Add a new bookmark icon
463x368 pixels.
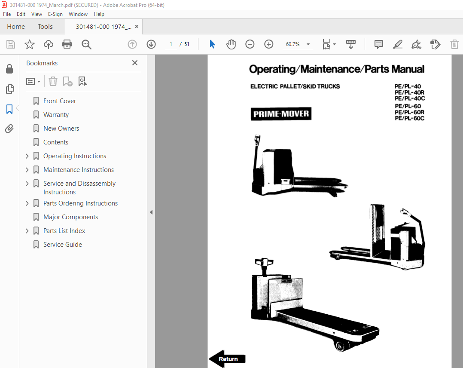67,81
